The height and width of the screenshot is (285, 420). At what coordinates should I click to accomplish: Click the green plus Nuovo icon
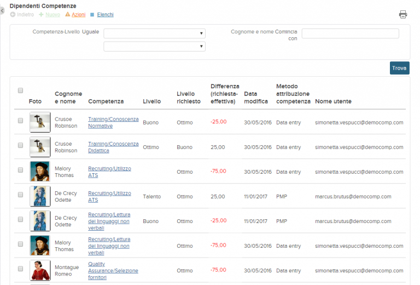(41, 14)
